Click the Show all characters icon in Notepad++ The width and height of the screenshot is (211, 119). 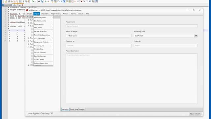(x=61, y=1)
